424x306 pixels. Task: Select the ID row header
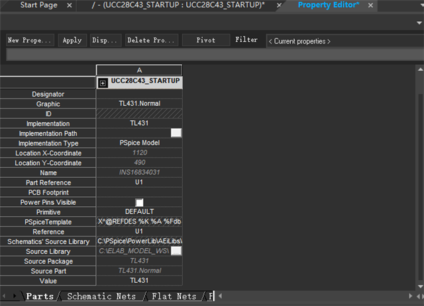(x=48, y=114)
